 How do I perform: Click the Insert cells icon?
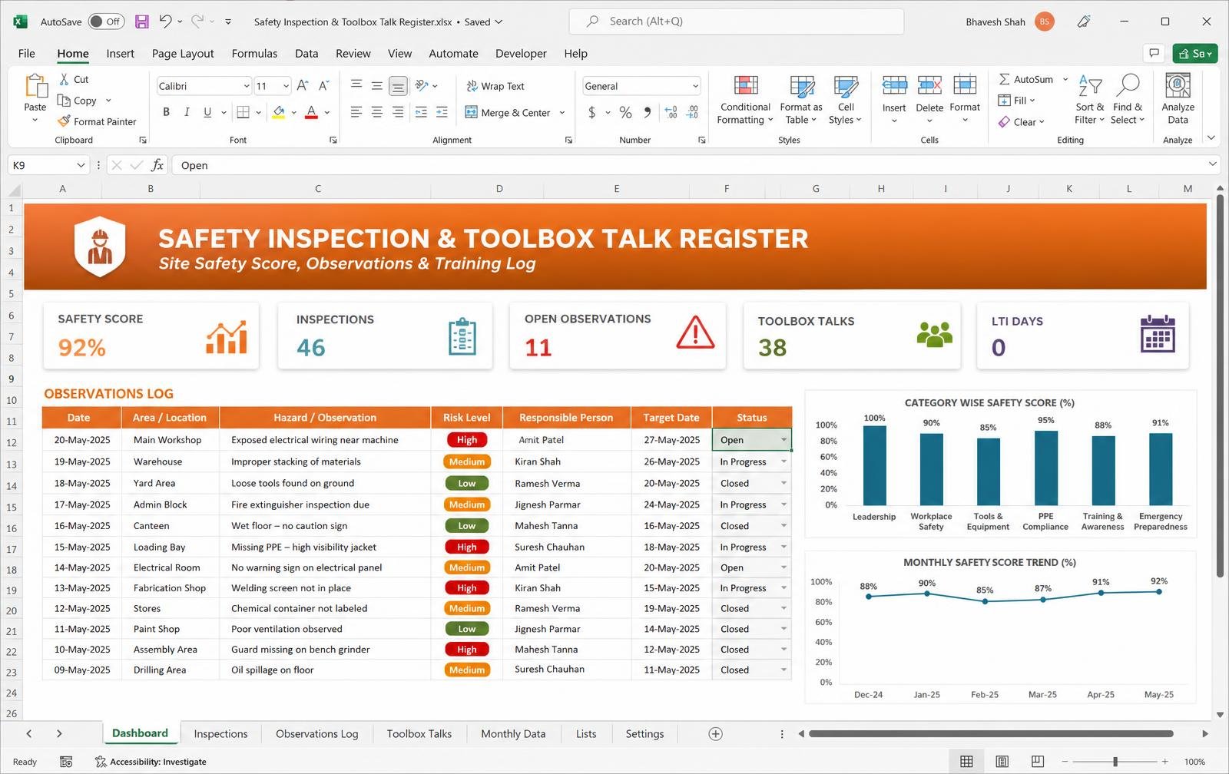(x=894, y=85)
